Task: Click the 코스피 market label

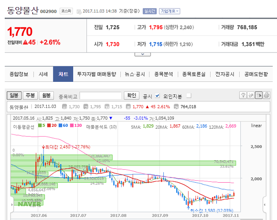Action: pyautogui.click(x=66, y=11)
